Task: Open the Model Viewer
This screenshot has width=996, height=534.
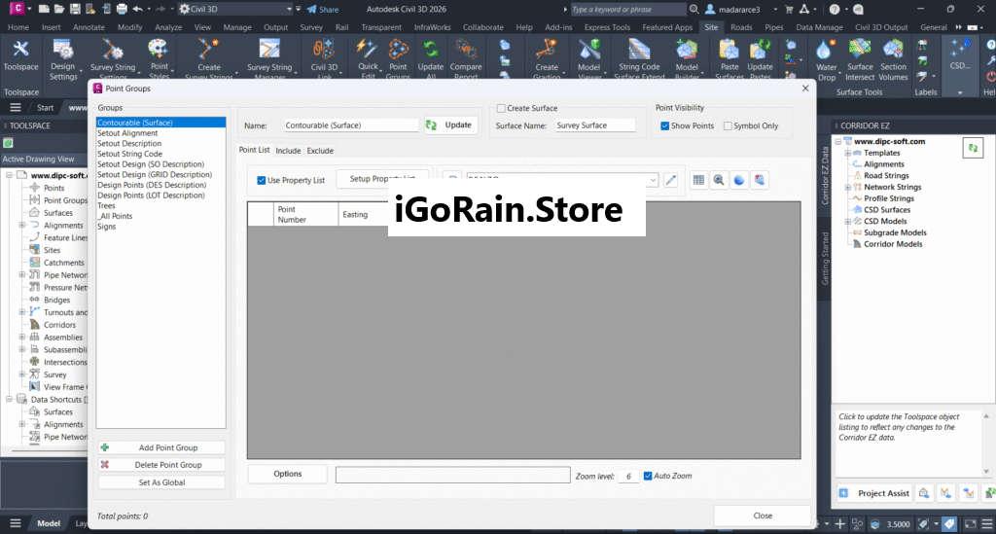Action: pyautogui.click(x=588, y=58)
